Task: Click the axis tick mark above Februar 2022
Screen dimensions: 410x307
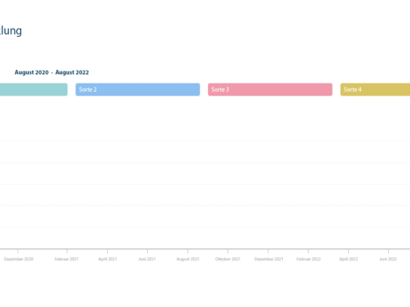Action: (x=308, y=251)
